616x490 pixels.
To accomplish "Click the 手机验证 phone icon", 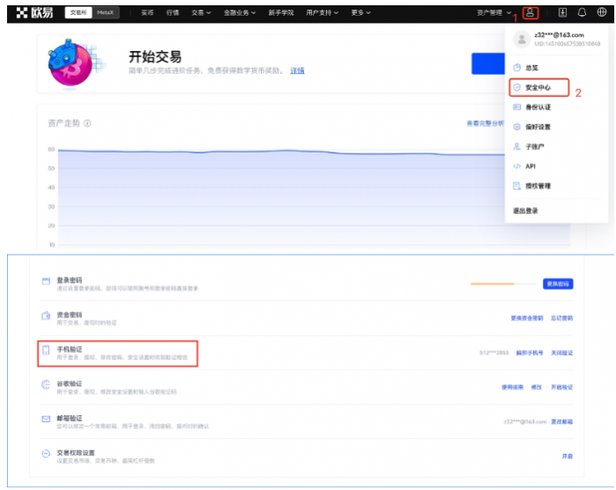I will pyautogui.click(x=46, y=353).
